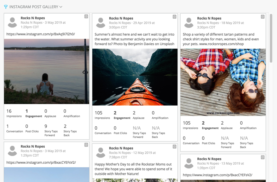Click Applause label on the kayak post
The image size is (277, 182).
click(x=139, y=118)
